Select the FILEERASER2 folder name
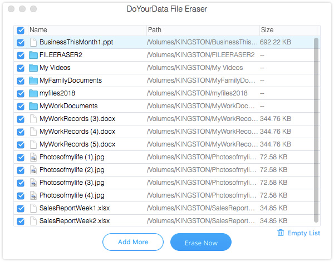Screen dimensions: 334x262 (61, 55)
